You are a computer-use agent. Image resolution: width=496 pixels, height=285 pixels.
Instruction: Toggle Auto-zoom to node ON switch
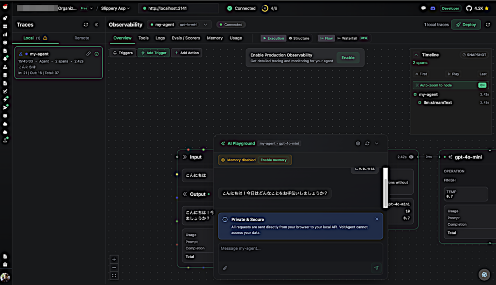482,85
